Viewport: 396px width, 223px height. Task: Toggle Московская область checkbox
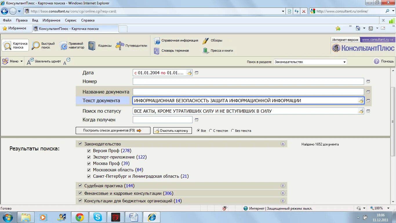[89, 170]
